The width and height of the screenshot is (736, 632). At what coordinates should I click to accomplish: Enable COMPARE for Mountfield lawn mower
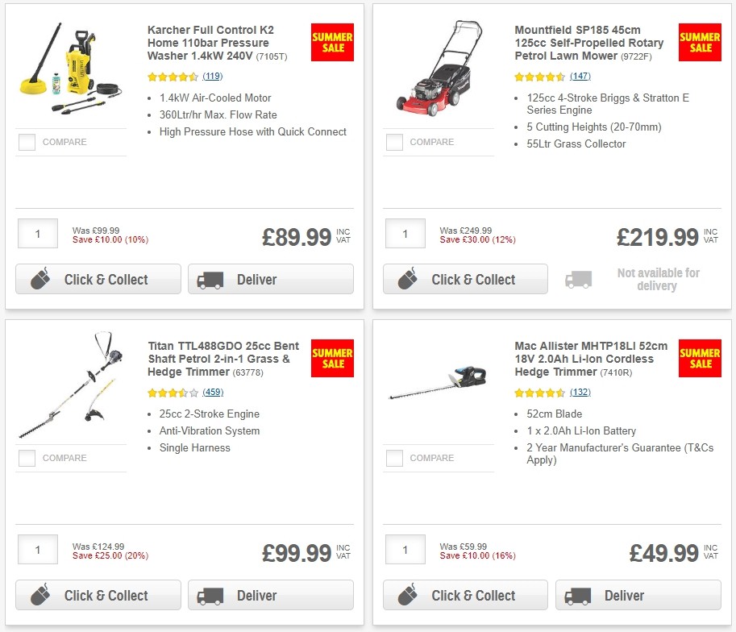point(393,142)
